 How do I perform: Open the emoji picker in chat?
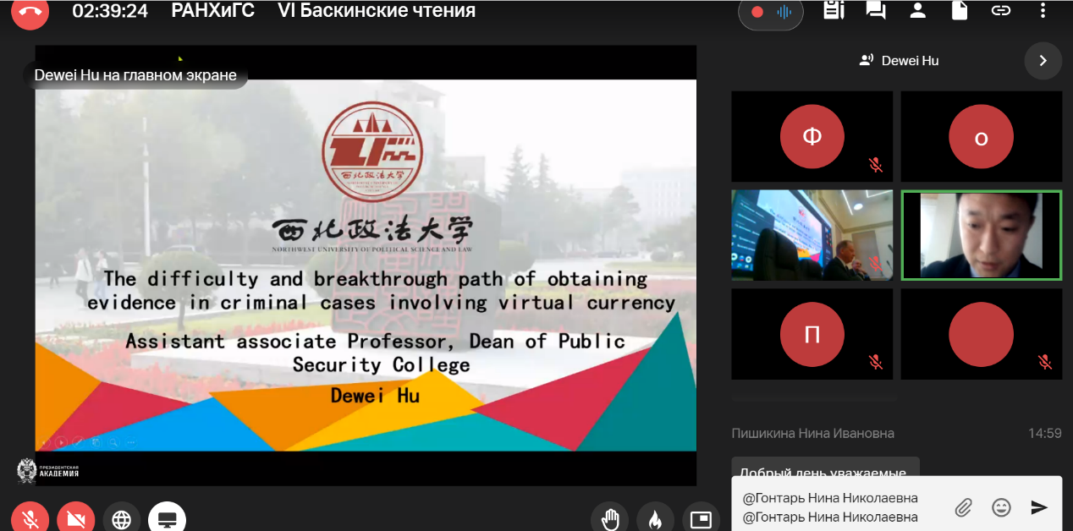coord(1001,507)
